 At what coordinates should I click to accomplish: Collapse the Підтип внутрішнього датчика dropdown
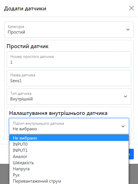click(69, 126)
